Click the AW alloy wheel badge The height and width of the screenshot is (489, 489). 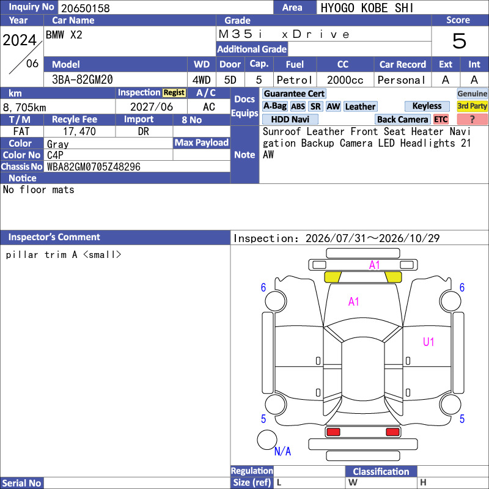point(333,106)
